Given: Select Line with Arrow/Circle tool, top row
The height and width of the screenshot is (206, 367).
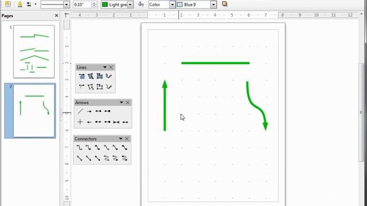Looking at the screenshot, I should tap(98, 111).
